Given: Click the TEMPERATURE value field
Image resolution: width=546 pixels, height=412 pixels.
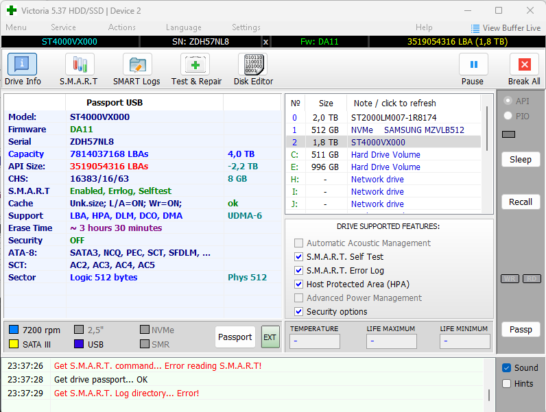Looking at the screenshot, I should point(314,341).
